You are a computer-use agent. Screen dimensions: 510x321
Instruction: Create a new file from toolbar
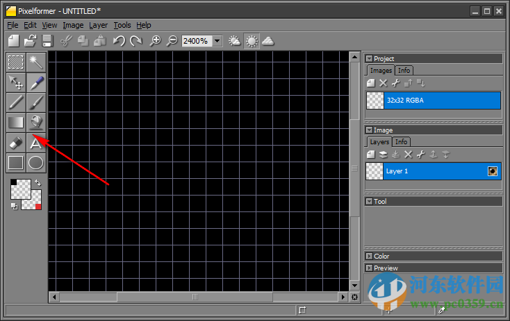tap(14, 41)
